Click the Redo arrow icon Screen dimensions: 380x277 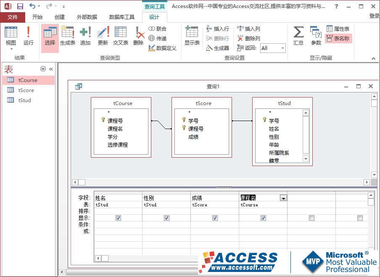tap(50, 6)
